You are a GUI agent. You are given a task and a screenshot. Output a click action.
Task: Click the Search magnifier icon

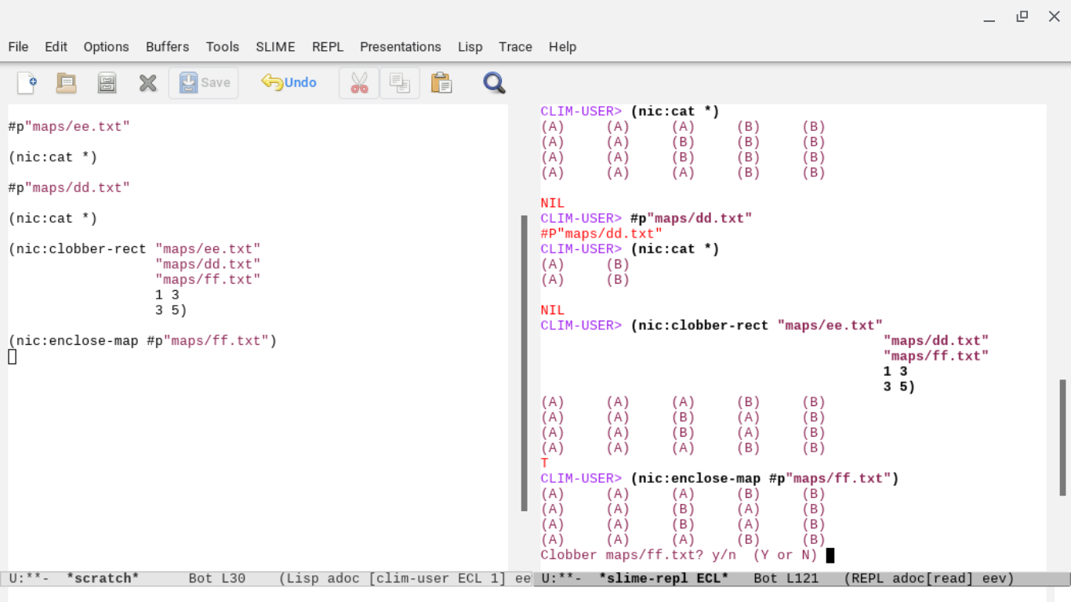point(494,83)
